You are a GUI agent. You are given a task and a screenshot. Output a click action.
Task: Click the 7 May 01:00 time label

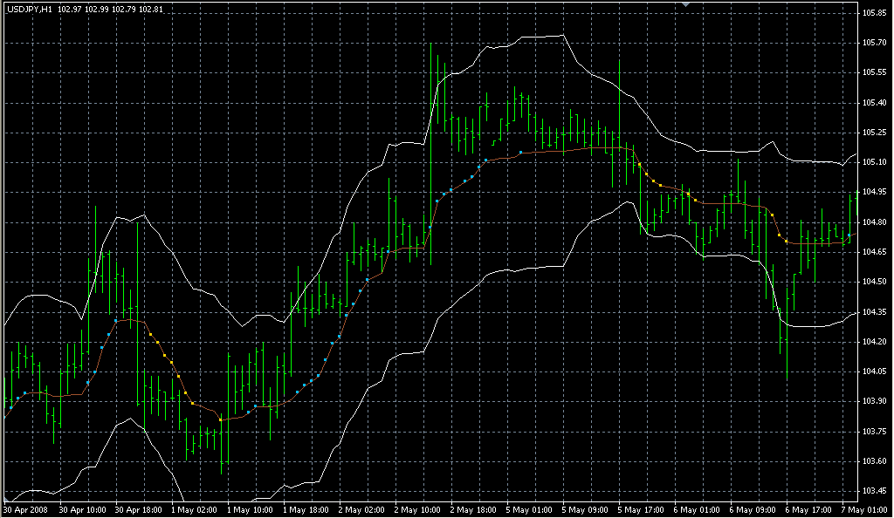click(x=863, y=508)
